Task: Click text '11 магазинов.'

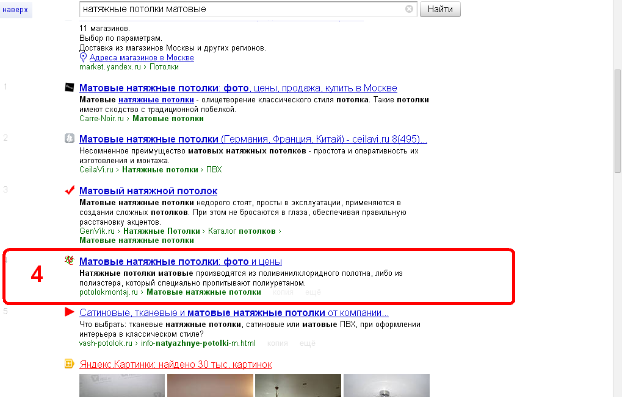Action: pos(104,29)
